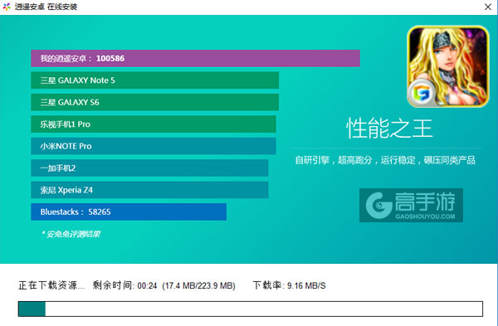Select the 索尼 Xperia Z4 bar
Viewport: 498px width, 326px height.
tap(149, 190)
